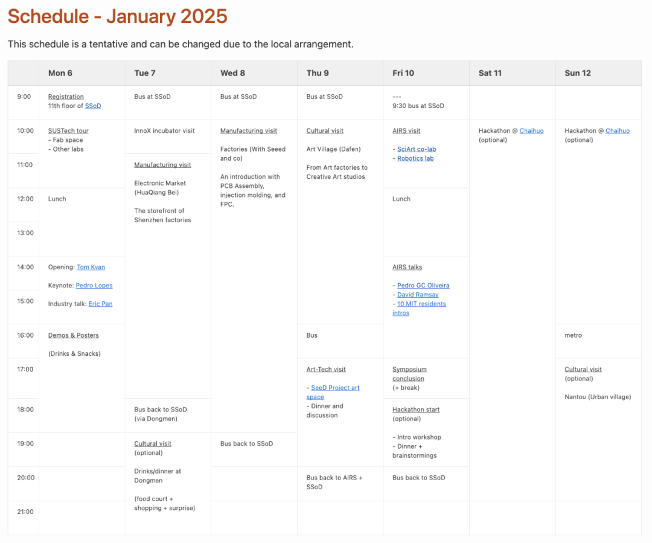This screenshot has width=652, height=543.
Task: Select the "Symposium conclusion" heading
Action: click(409, 374)
